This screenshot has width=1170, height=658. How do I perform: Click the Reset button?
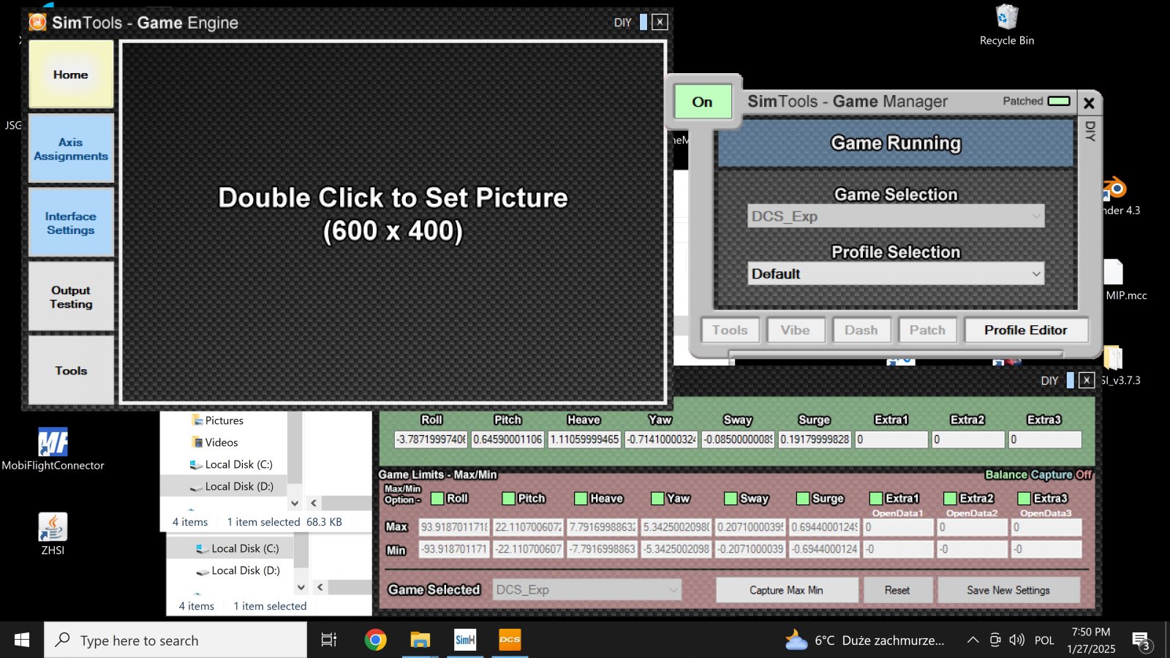tap(897, 590)
